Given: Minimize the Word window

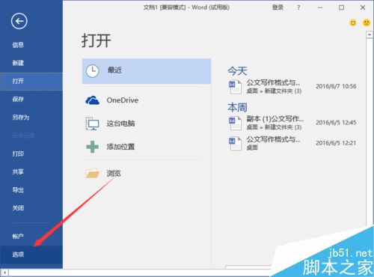Looking at the screenshot, I should [x=320, y=7].
